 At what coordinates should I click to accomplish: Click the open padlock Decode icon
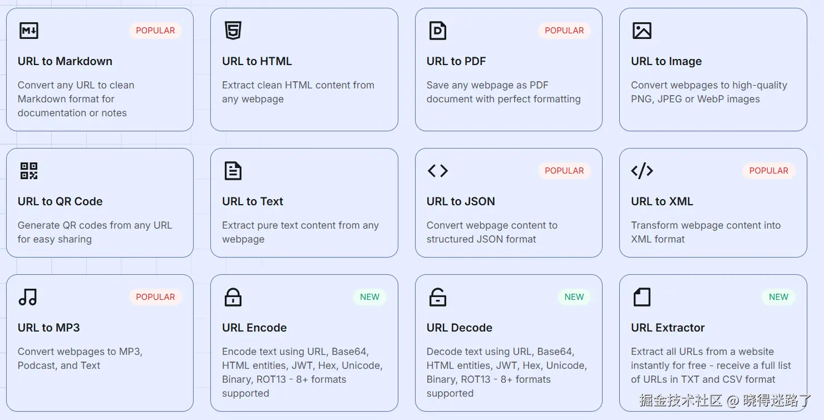pos(437,297)
